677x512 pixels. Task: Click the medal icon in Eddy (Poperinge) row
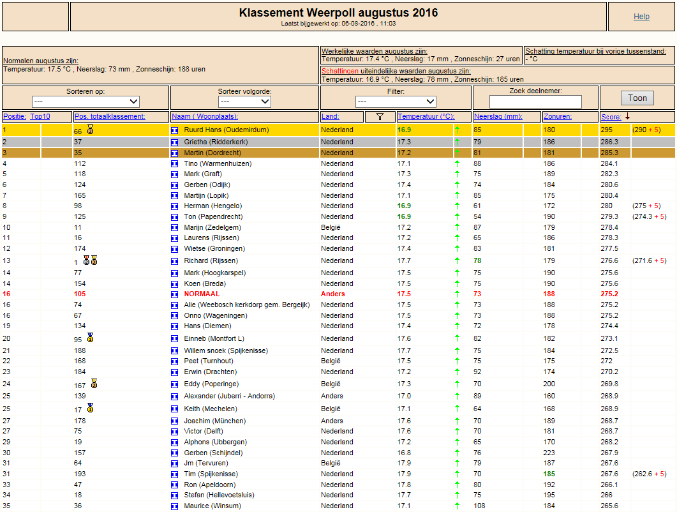pyautogui.click(x=94, y=383)
